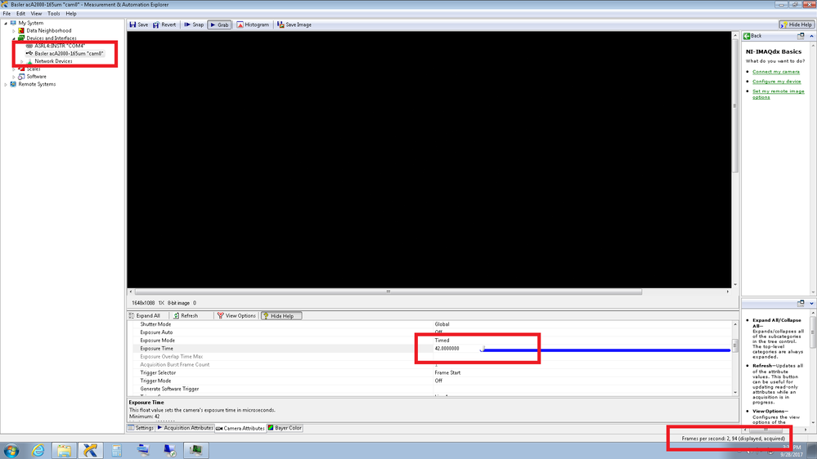Viewport: 817px width, 459px height.
Task: Toggle the top Hide Help button
Action: [797, 25]
